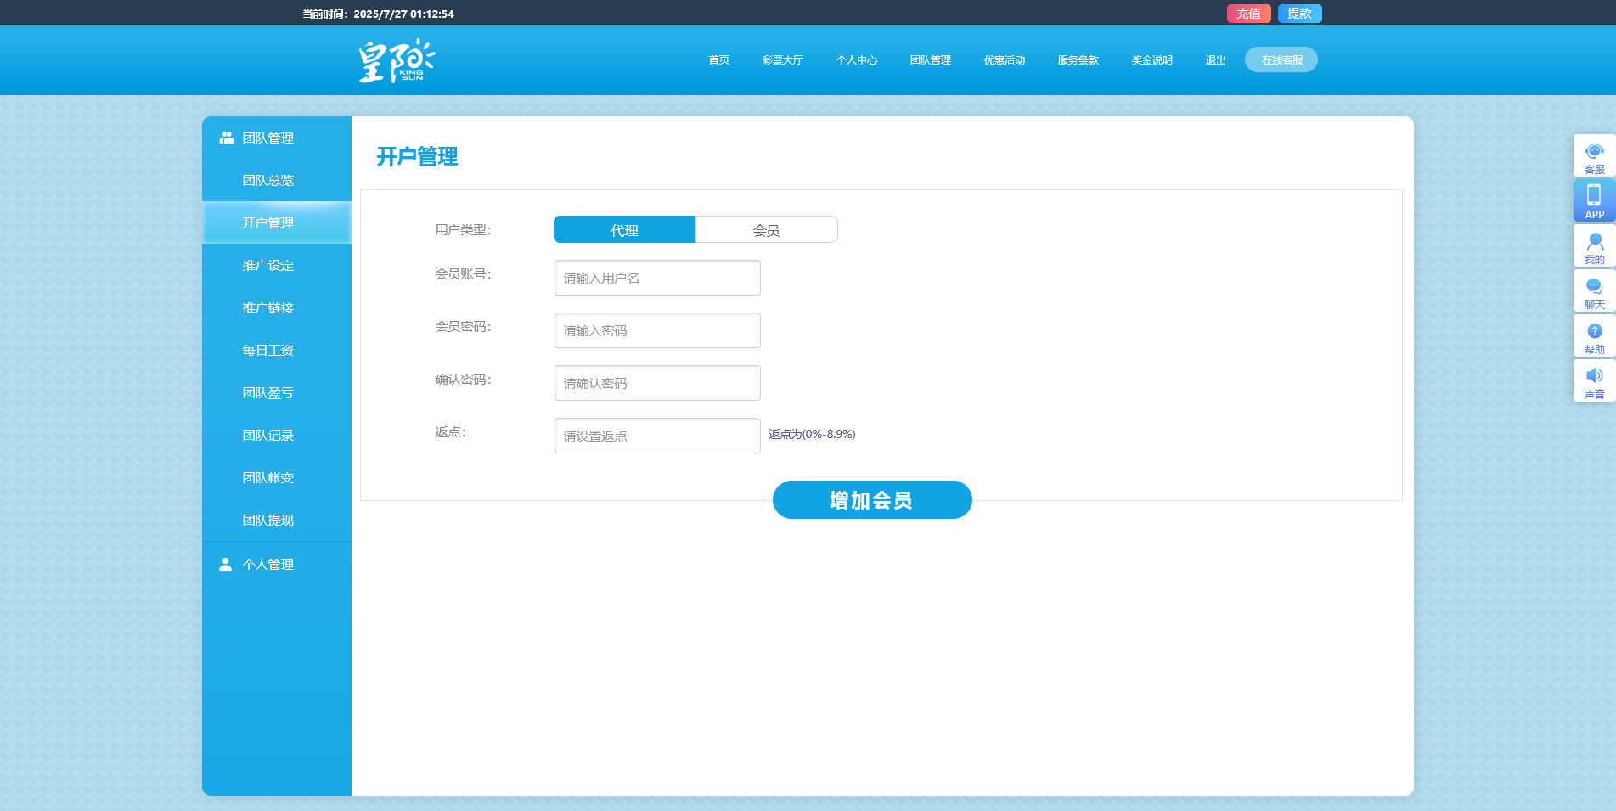This screenshot has height=811, width=1616.
Task: Click 退出 to log out
Action: pos(1215,60)
